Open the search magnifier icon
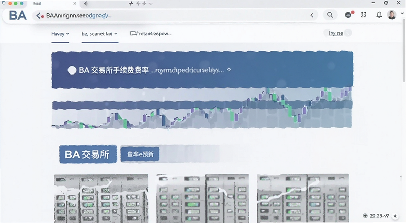Screen dimensions: 406x223 330,15
